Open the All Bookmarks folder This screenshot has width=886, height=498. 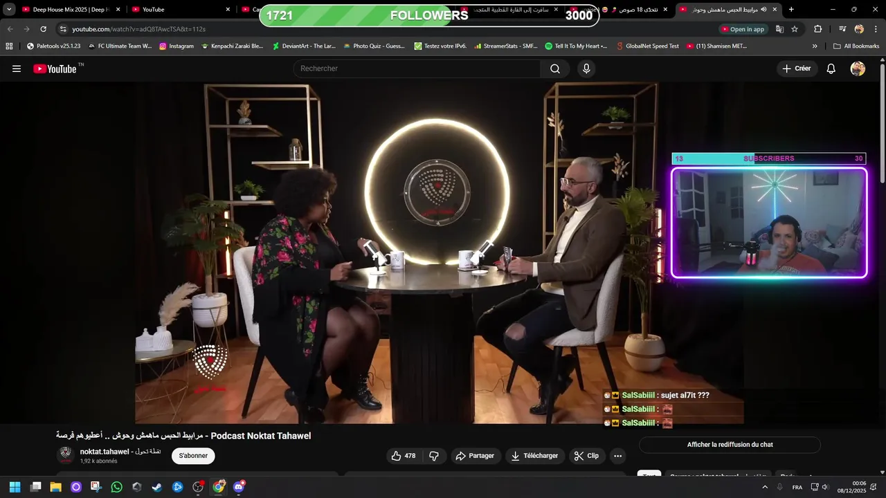click(x=856, y=46)
